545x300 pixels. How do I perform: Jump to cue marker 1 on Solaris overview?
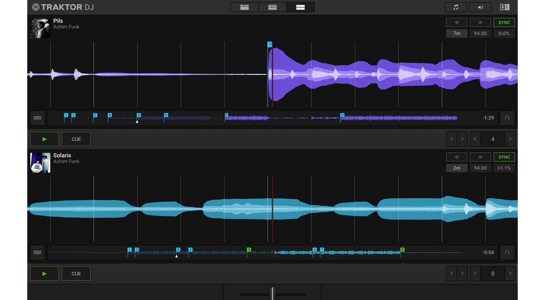pyautogui.click(x=130, y=250)
